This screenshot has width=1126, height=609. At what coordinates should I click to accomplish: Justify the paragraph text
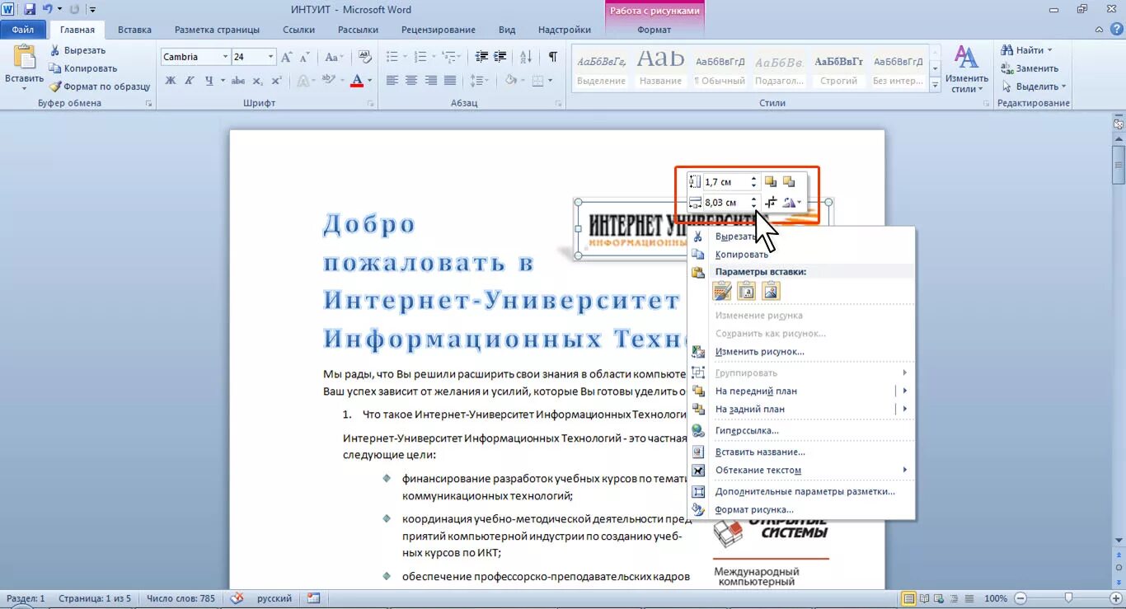tap(450, 81)
